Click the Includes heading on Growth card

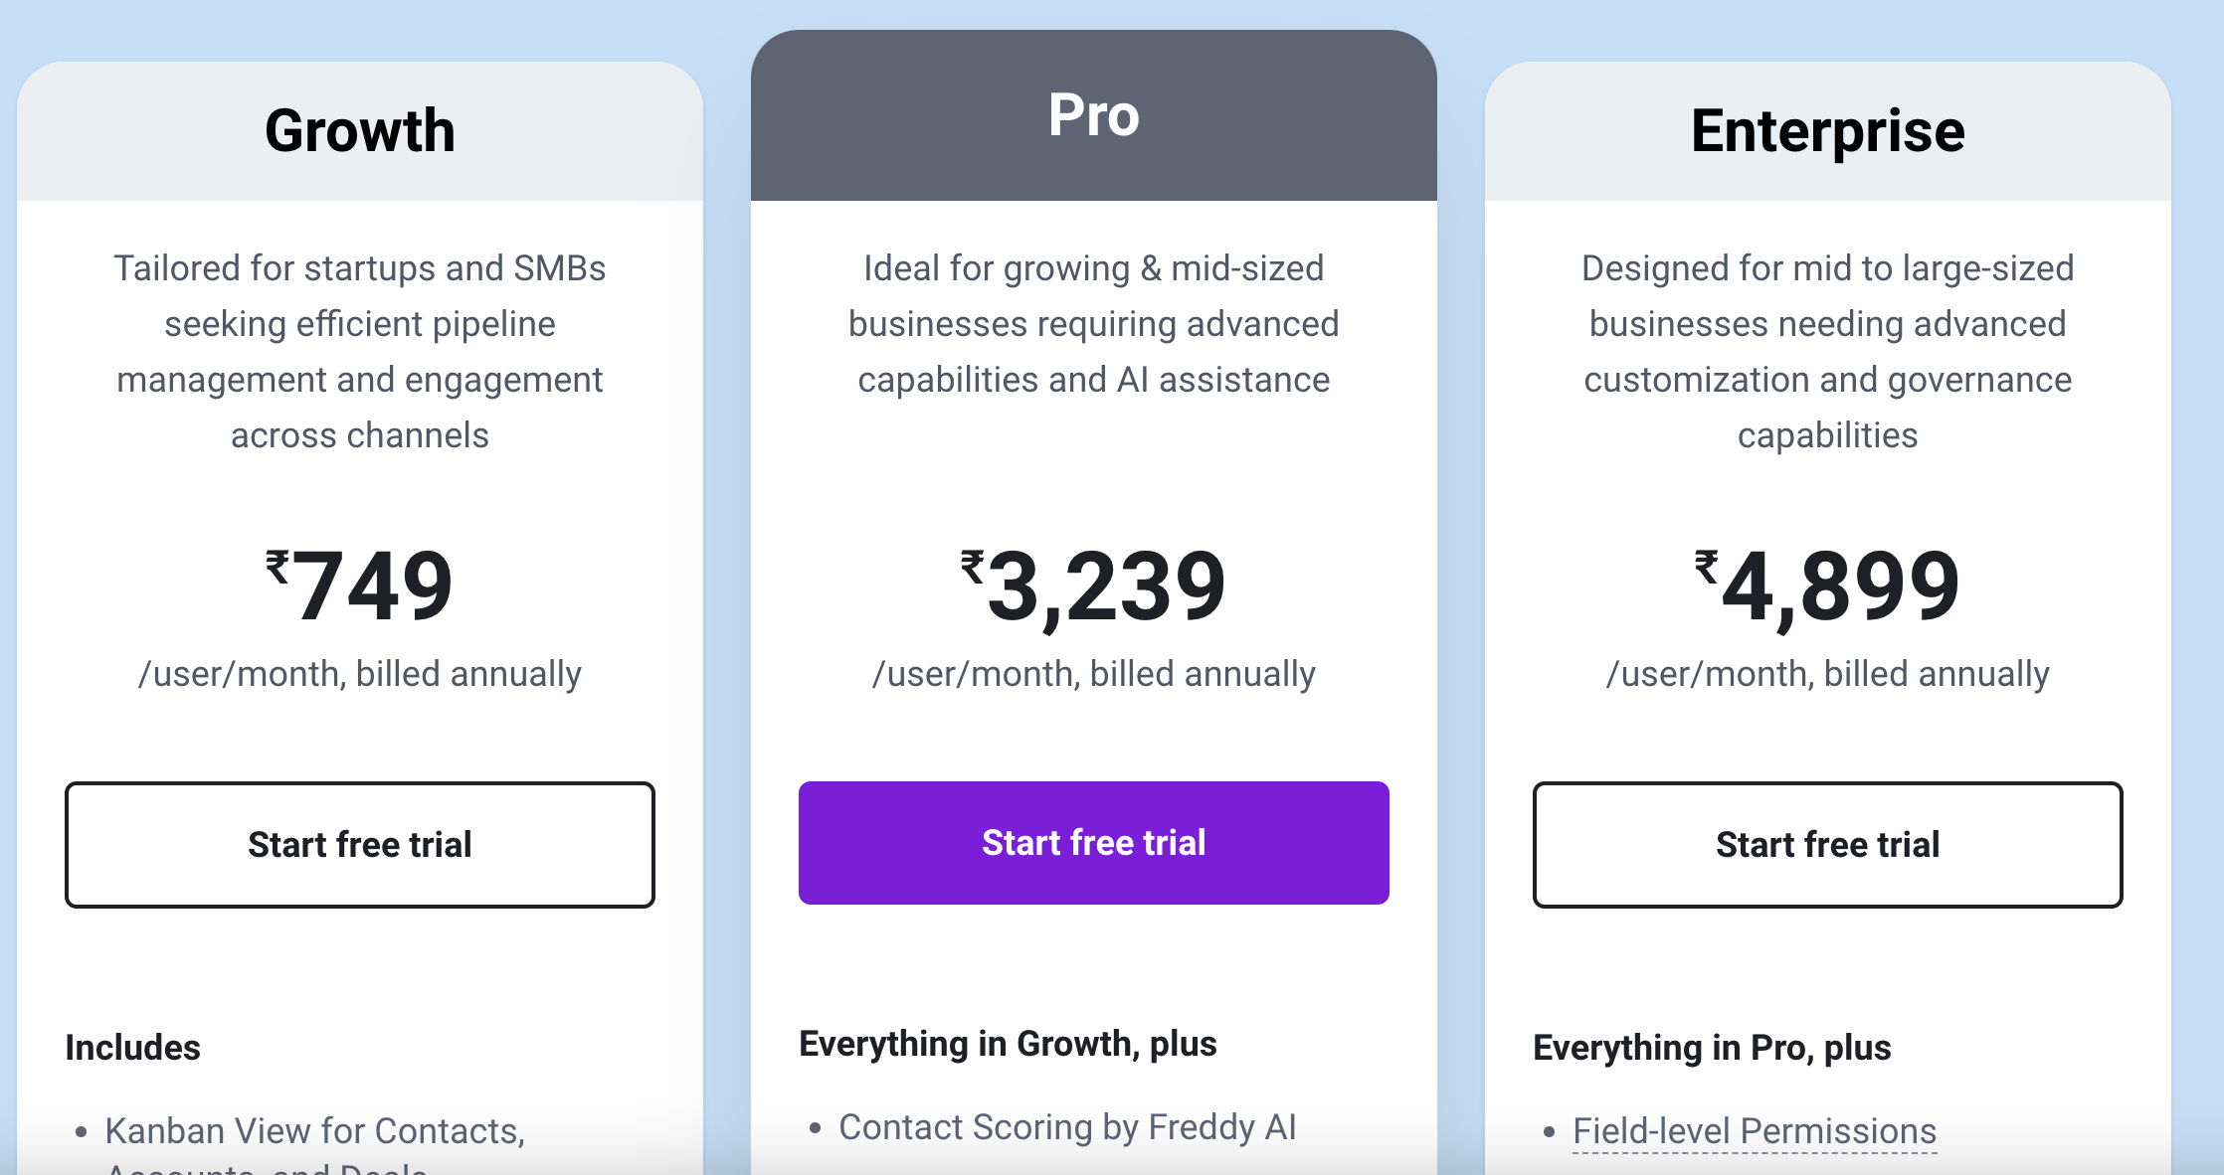click(x=132, y=1047)
